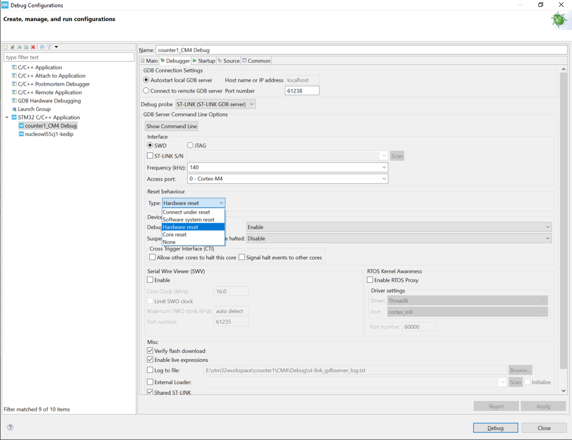Image resolution: width=572 pixels, height=440 pixels.
Task: Uncheck Enable live expressions
Action: [150, 360]
